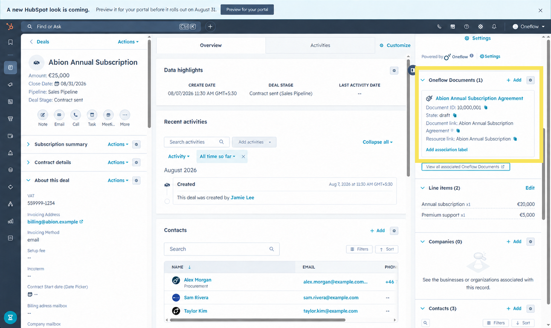Open the All time so far dropdown

point(217,156)
